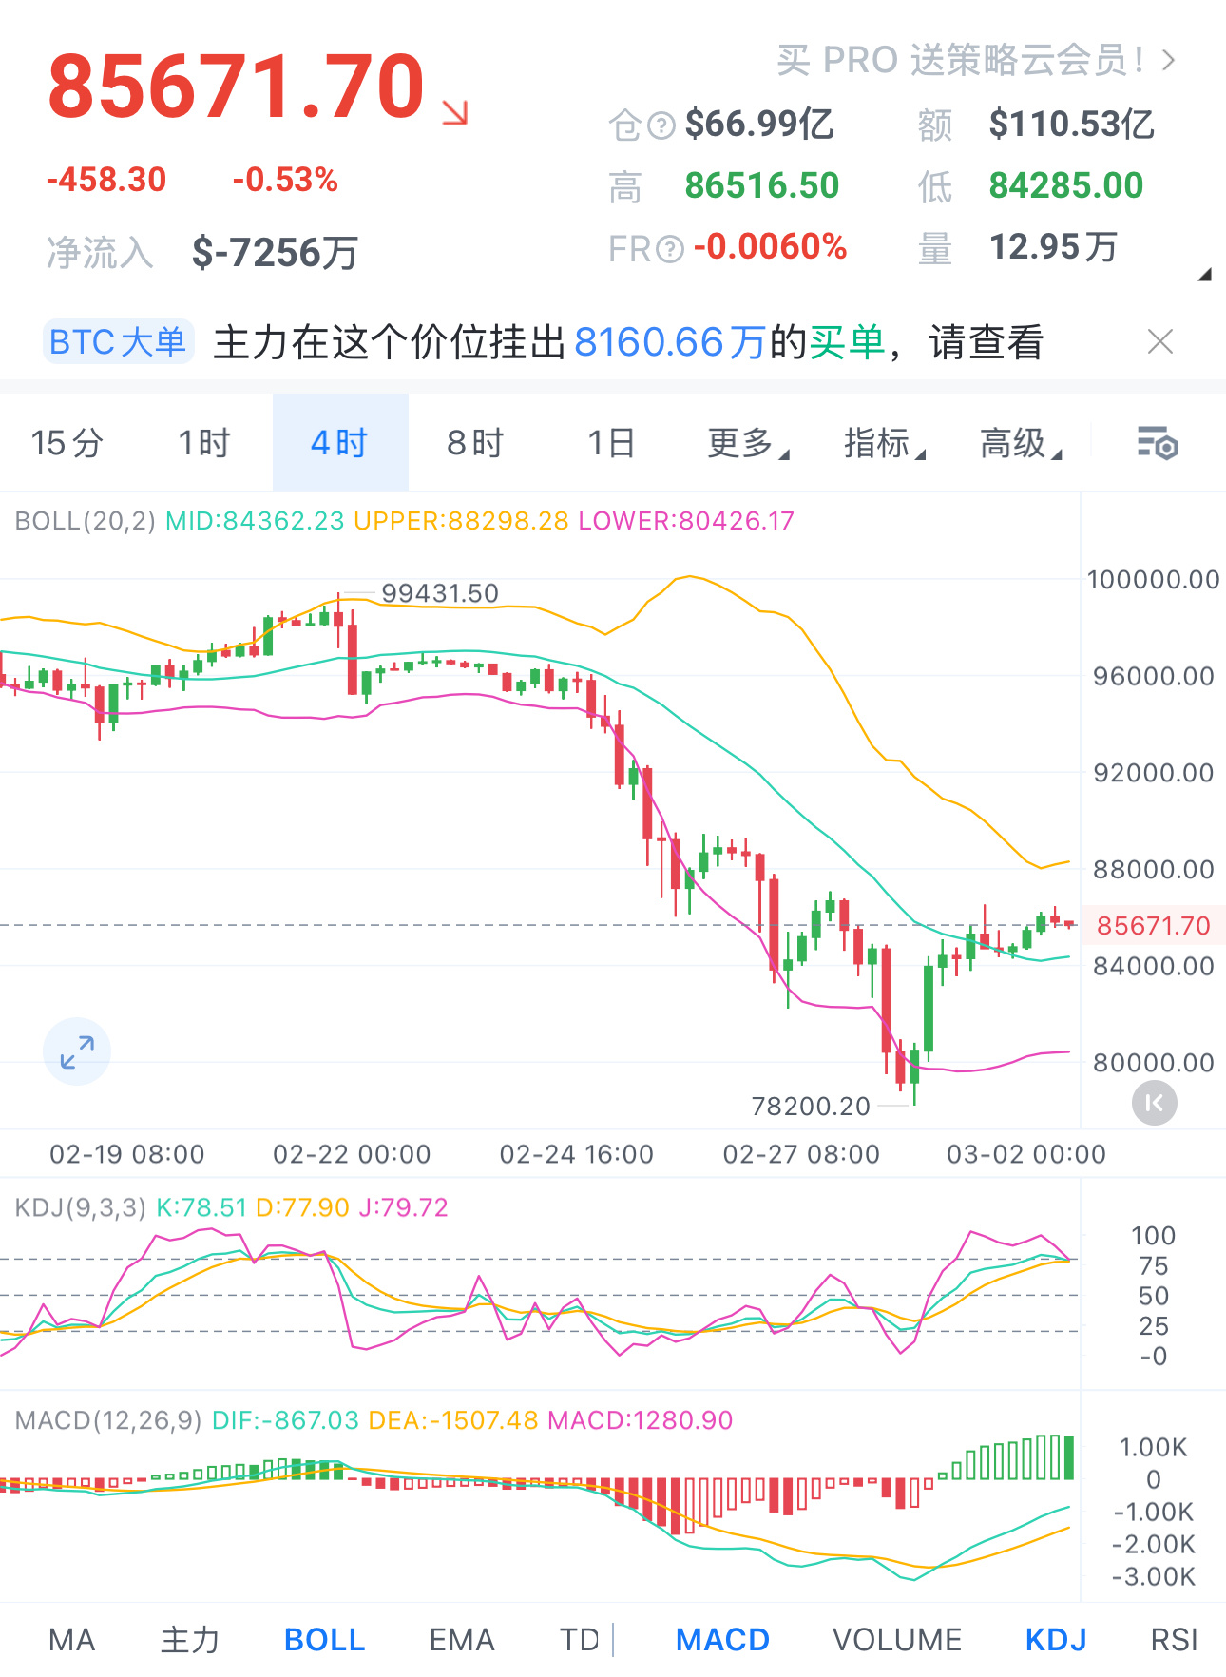Tap the position value $66.99亿

759,124
